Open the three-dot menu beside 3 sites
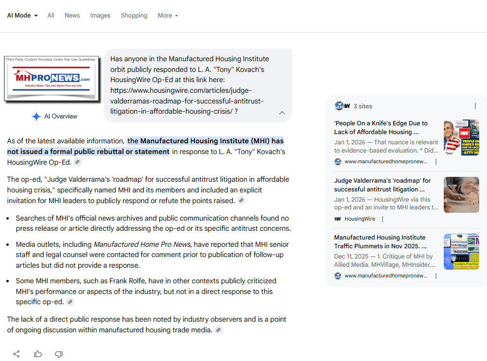This screenshot has width=487, height=361. tap(475, 106)
